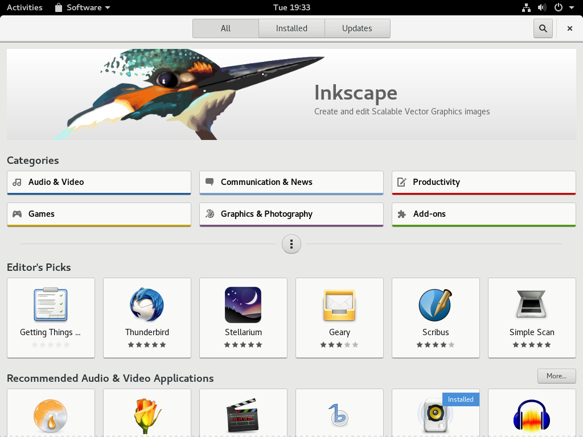
Task: Open the Software application menu dropdown
Action: pos(83,7)
